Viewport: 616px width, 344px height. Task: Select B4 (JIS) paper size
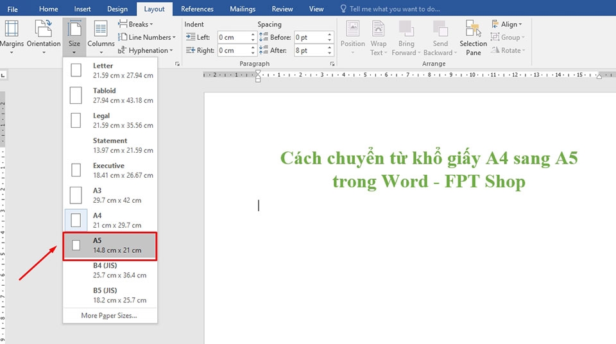point(110,270)
